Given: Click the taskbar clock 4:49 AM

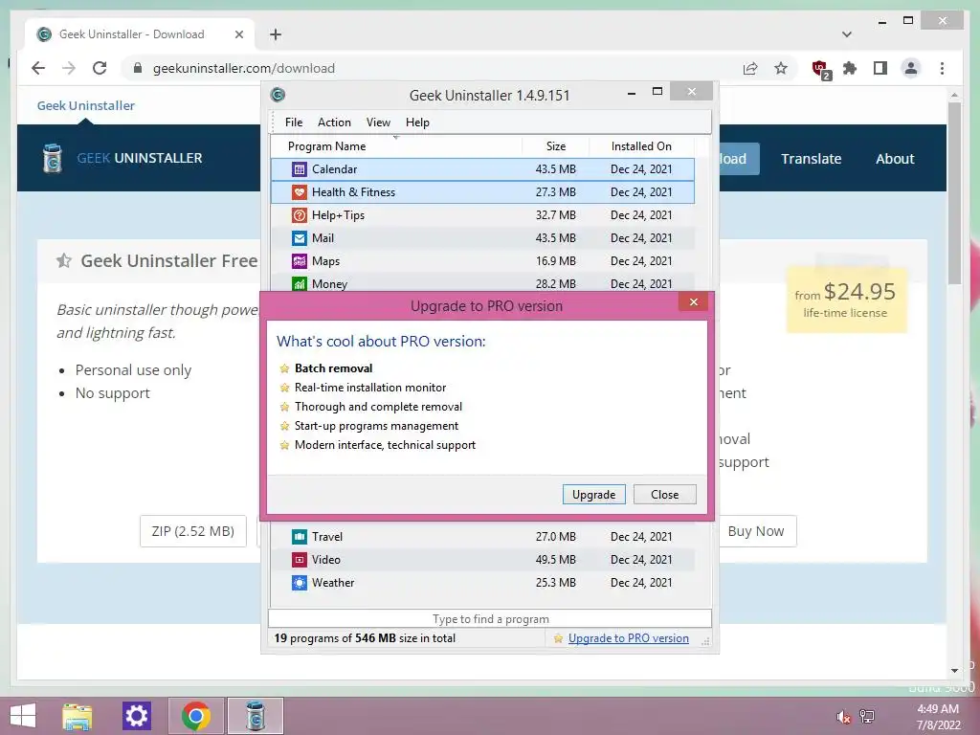Looking at the screenshot, I should [938, 709].
